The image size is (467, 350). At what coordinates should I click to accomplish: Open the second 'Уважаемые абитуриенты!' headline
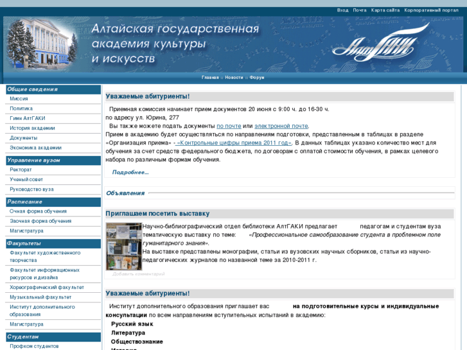click(148, 293)
